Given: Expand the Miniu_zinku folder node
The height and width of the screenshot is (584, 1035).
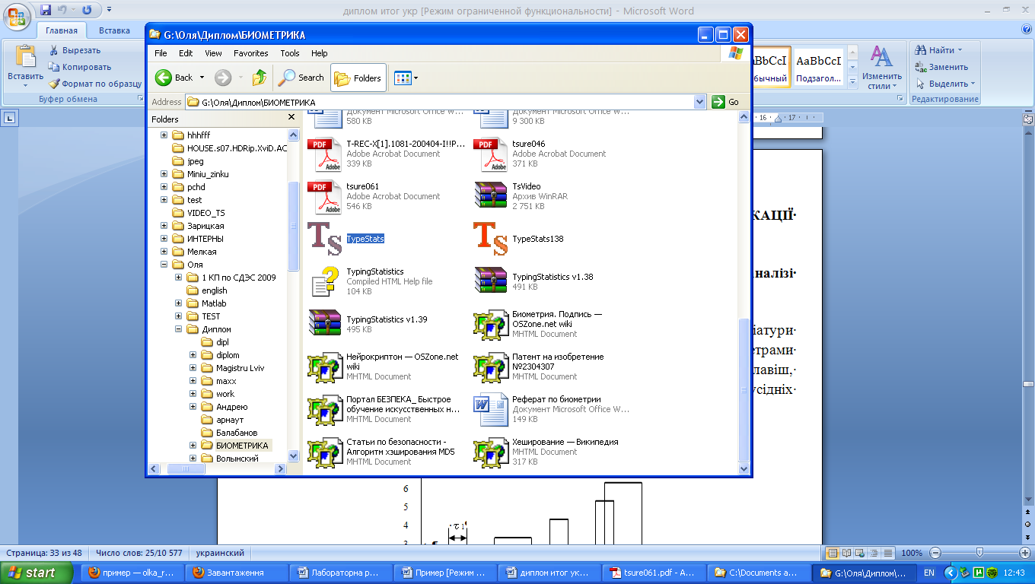Looking at the screenshot, I should point(164,174).
